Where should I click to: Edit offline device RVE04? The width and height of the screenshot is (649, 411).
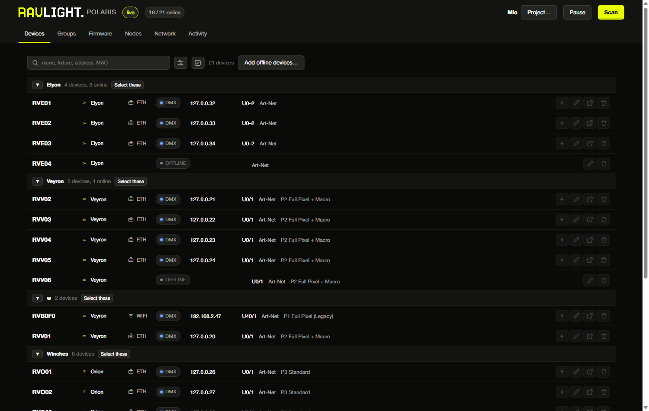(x=590, y=164)
